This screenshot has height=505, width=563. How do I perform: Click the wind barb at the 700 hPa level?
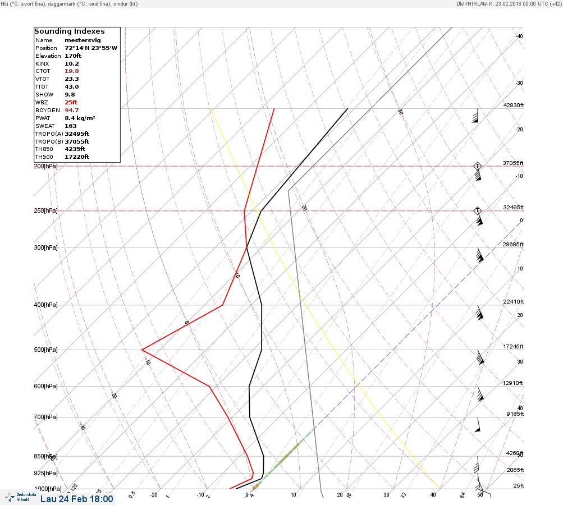[478, 425]
